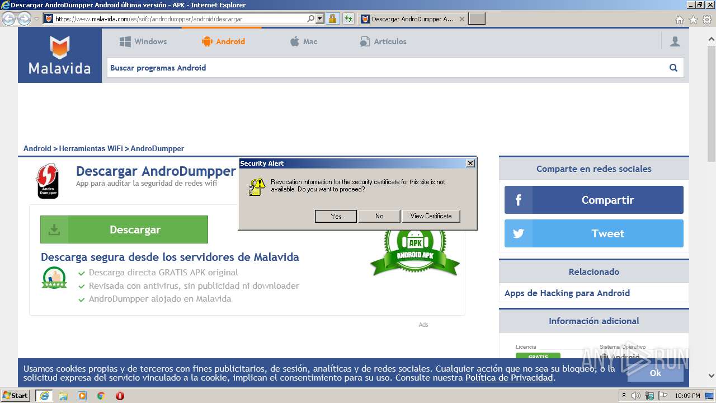Click Internet Explorer taskbar icon
The width and height of the screenshot is (716, 403).
tap(44, 396)
